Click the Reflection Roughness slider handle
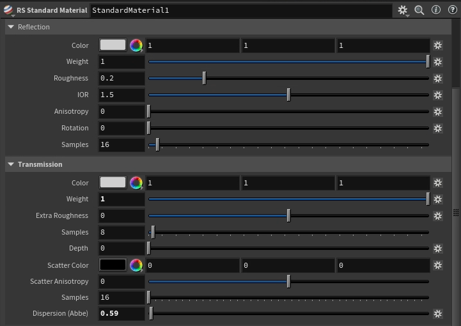This screenshot has height=326, width=461. [204, 79]
